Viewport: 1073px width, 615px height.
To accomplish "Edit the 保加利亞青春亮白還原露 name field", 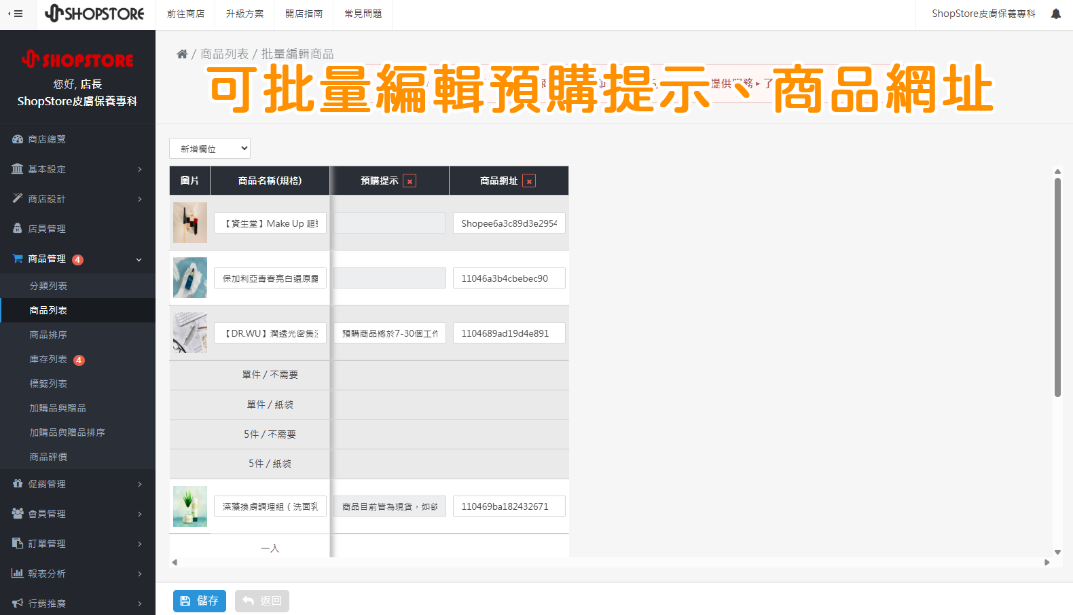I will [270, 278].
